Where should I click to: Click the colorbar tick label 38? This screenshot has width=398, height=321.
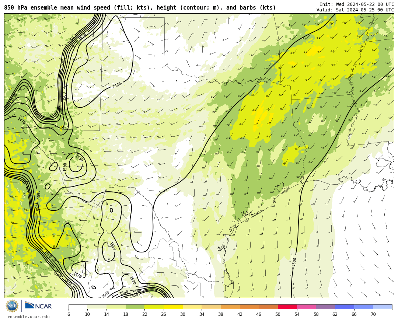click(221, 314)
